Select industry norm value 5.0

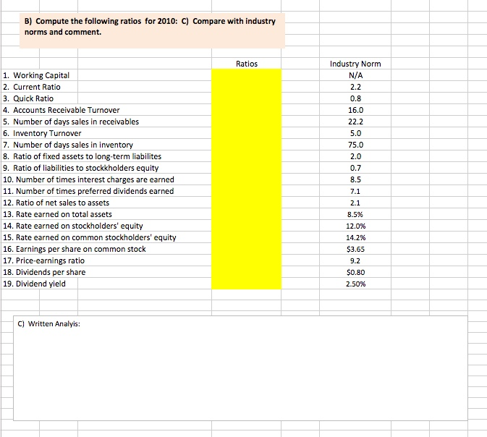point(355,133)
